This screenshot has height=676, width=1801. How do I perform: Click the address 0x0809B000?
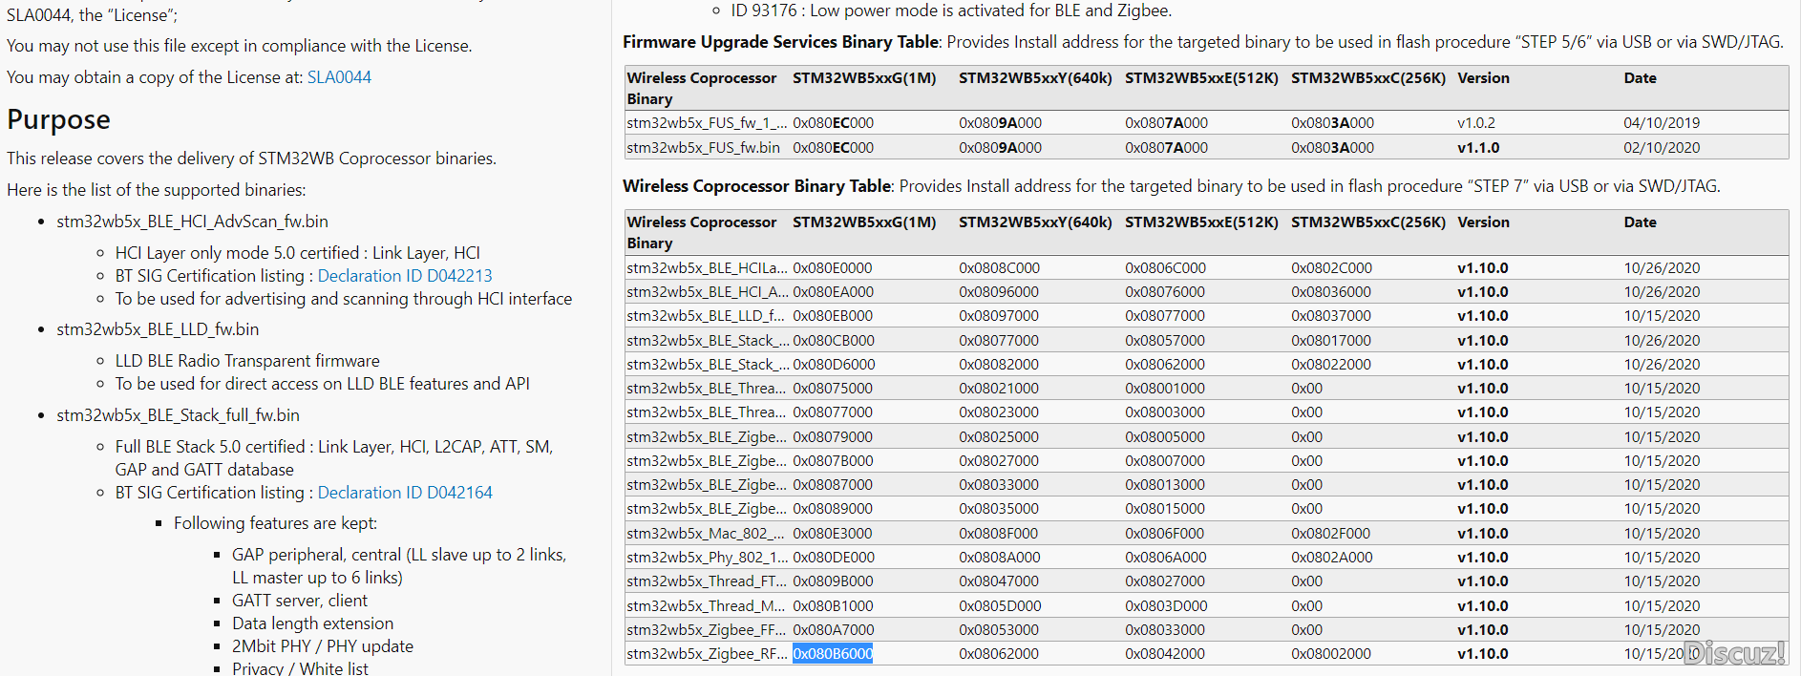tap(833, 581)
